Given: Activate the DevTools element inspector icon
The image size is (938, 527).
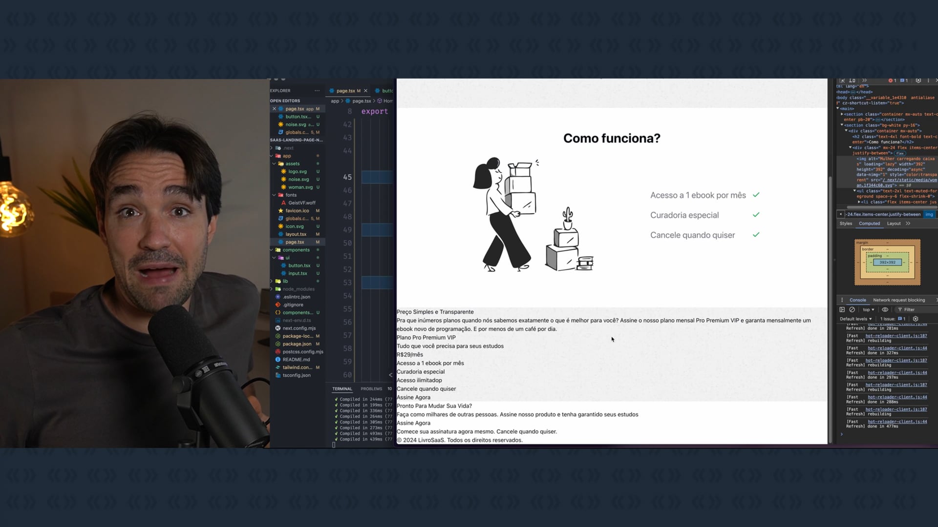Looking at the screenshot, I should pyautogui.click(x=842, y=81).
